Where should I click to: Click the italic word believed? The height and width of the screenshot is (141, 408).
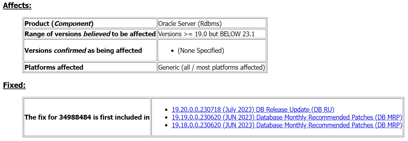(x=97, y=34)
